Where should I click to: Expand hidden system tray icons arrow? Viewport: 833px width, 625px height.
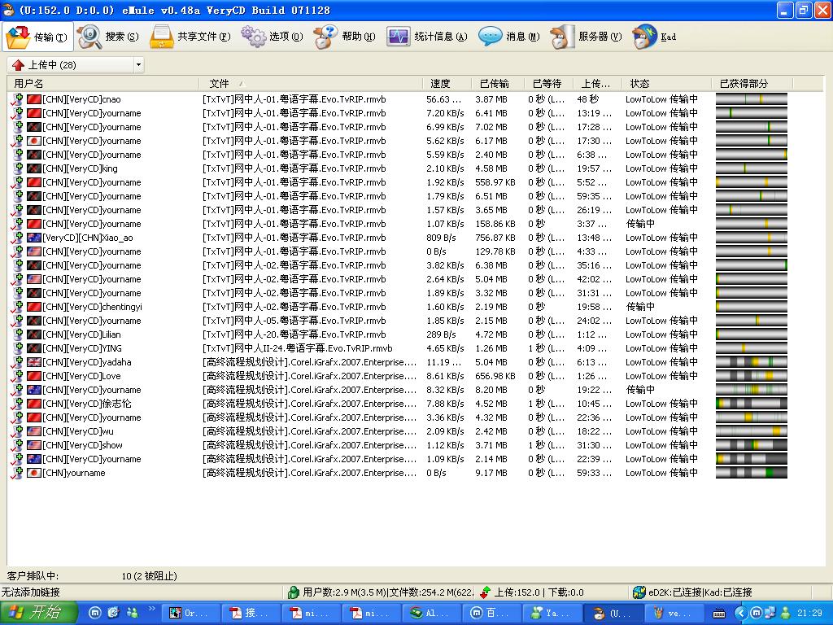click(740, 614)
